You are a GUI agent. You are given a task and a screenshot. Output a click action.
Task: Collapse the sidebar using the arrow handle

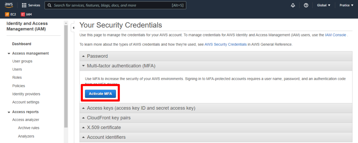73,28
